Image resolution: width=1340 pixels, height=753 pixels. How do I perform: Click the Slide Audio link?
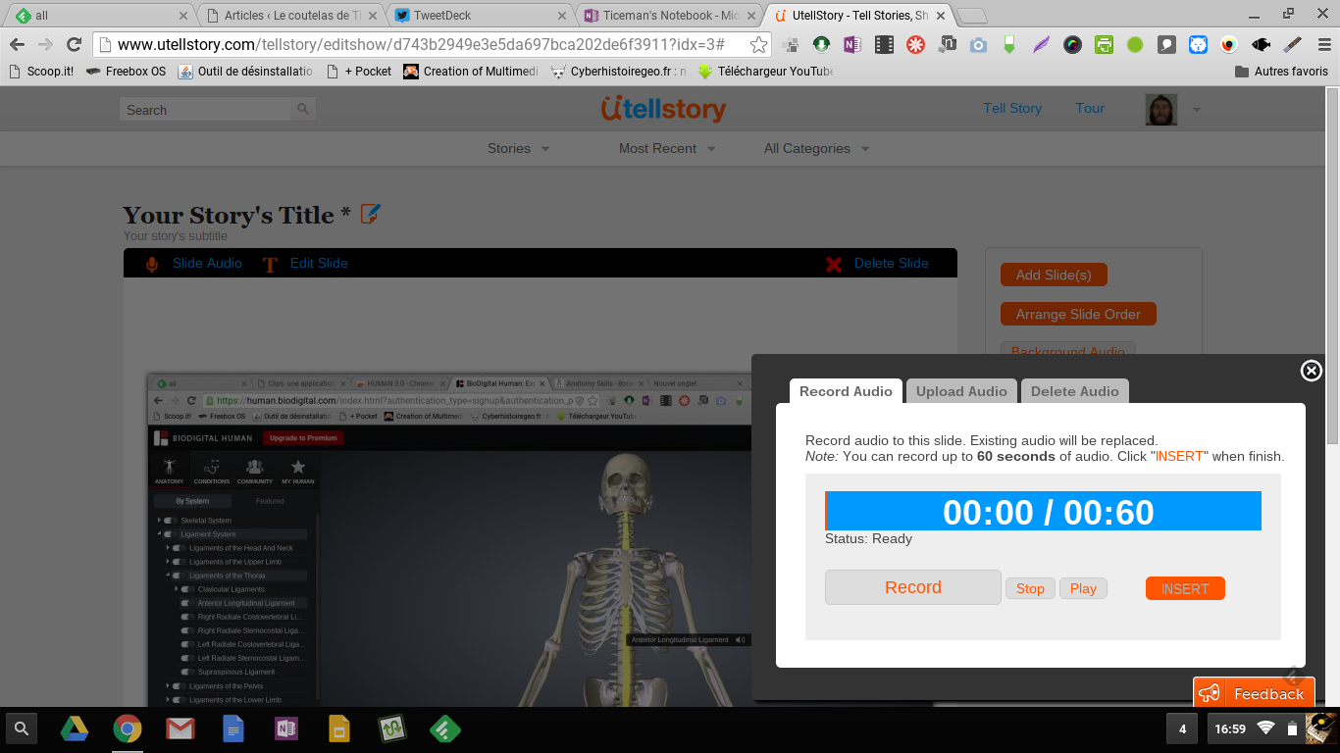207,263
